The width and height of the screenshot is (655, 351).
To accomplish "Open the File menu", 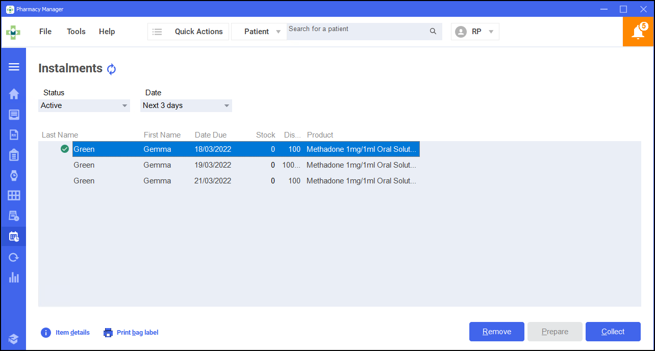I will click(45, 32).
